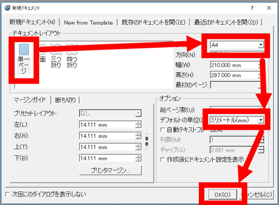The height and width of the screenshot is (205, 279).
Task: Click the 最初のページ first page field
Action: (x=235, y=85)
